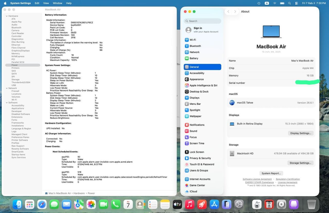Select General in the System Settings sidebar

pos(202,67)
